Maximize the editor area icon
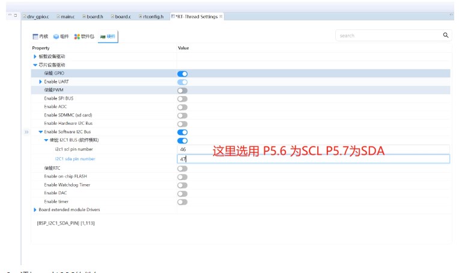This screenshot has width=459, height=273. pyautogui.click(x=16, y=15)
